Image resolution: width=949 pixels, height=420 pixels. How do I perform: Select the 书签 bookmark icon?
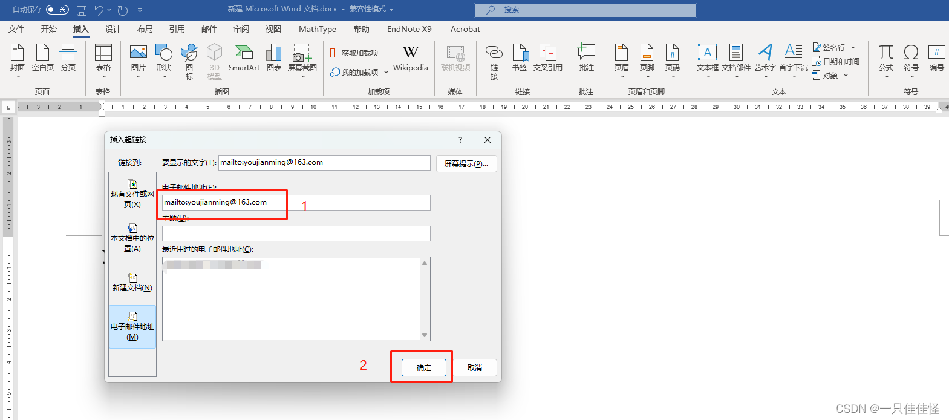(520, 58)
